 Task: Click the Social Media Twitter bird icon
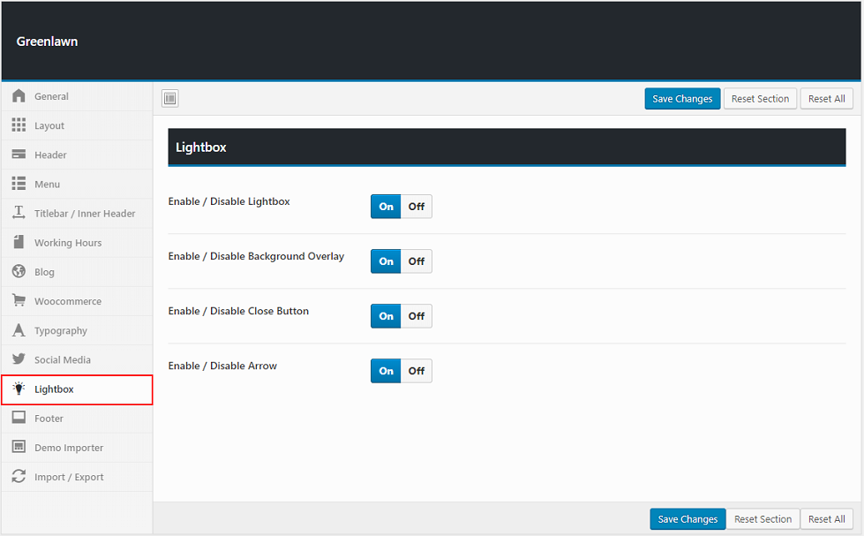click(x=19, y=359)
